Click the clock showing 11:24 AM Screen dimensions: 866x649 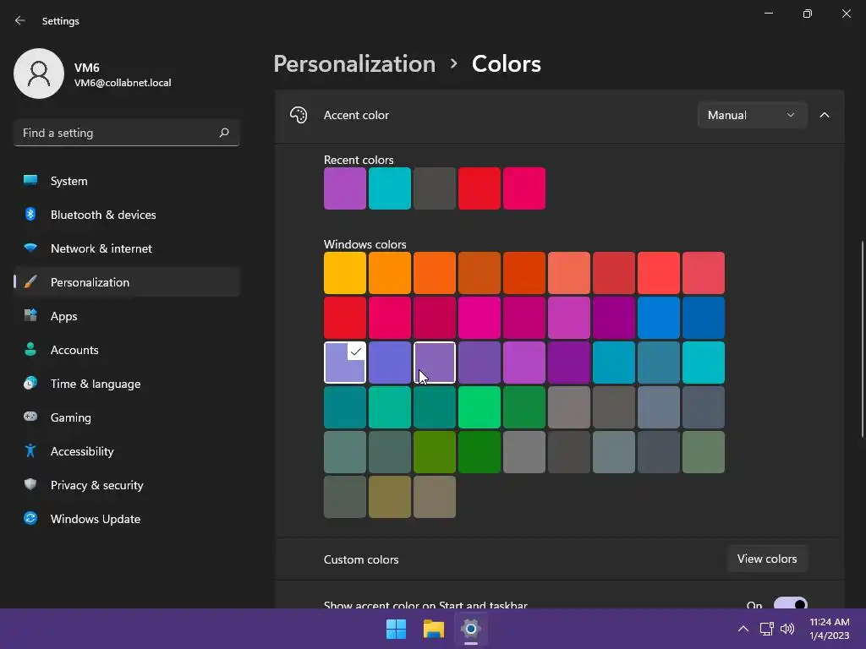tap(829, 622)
